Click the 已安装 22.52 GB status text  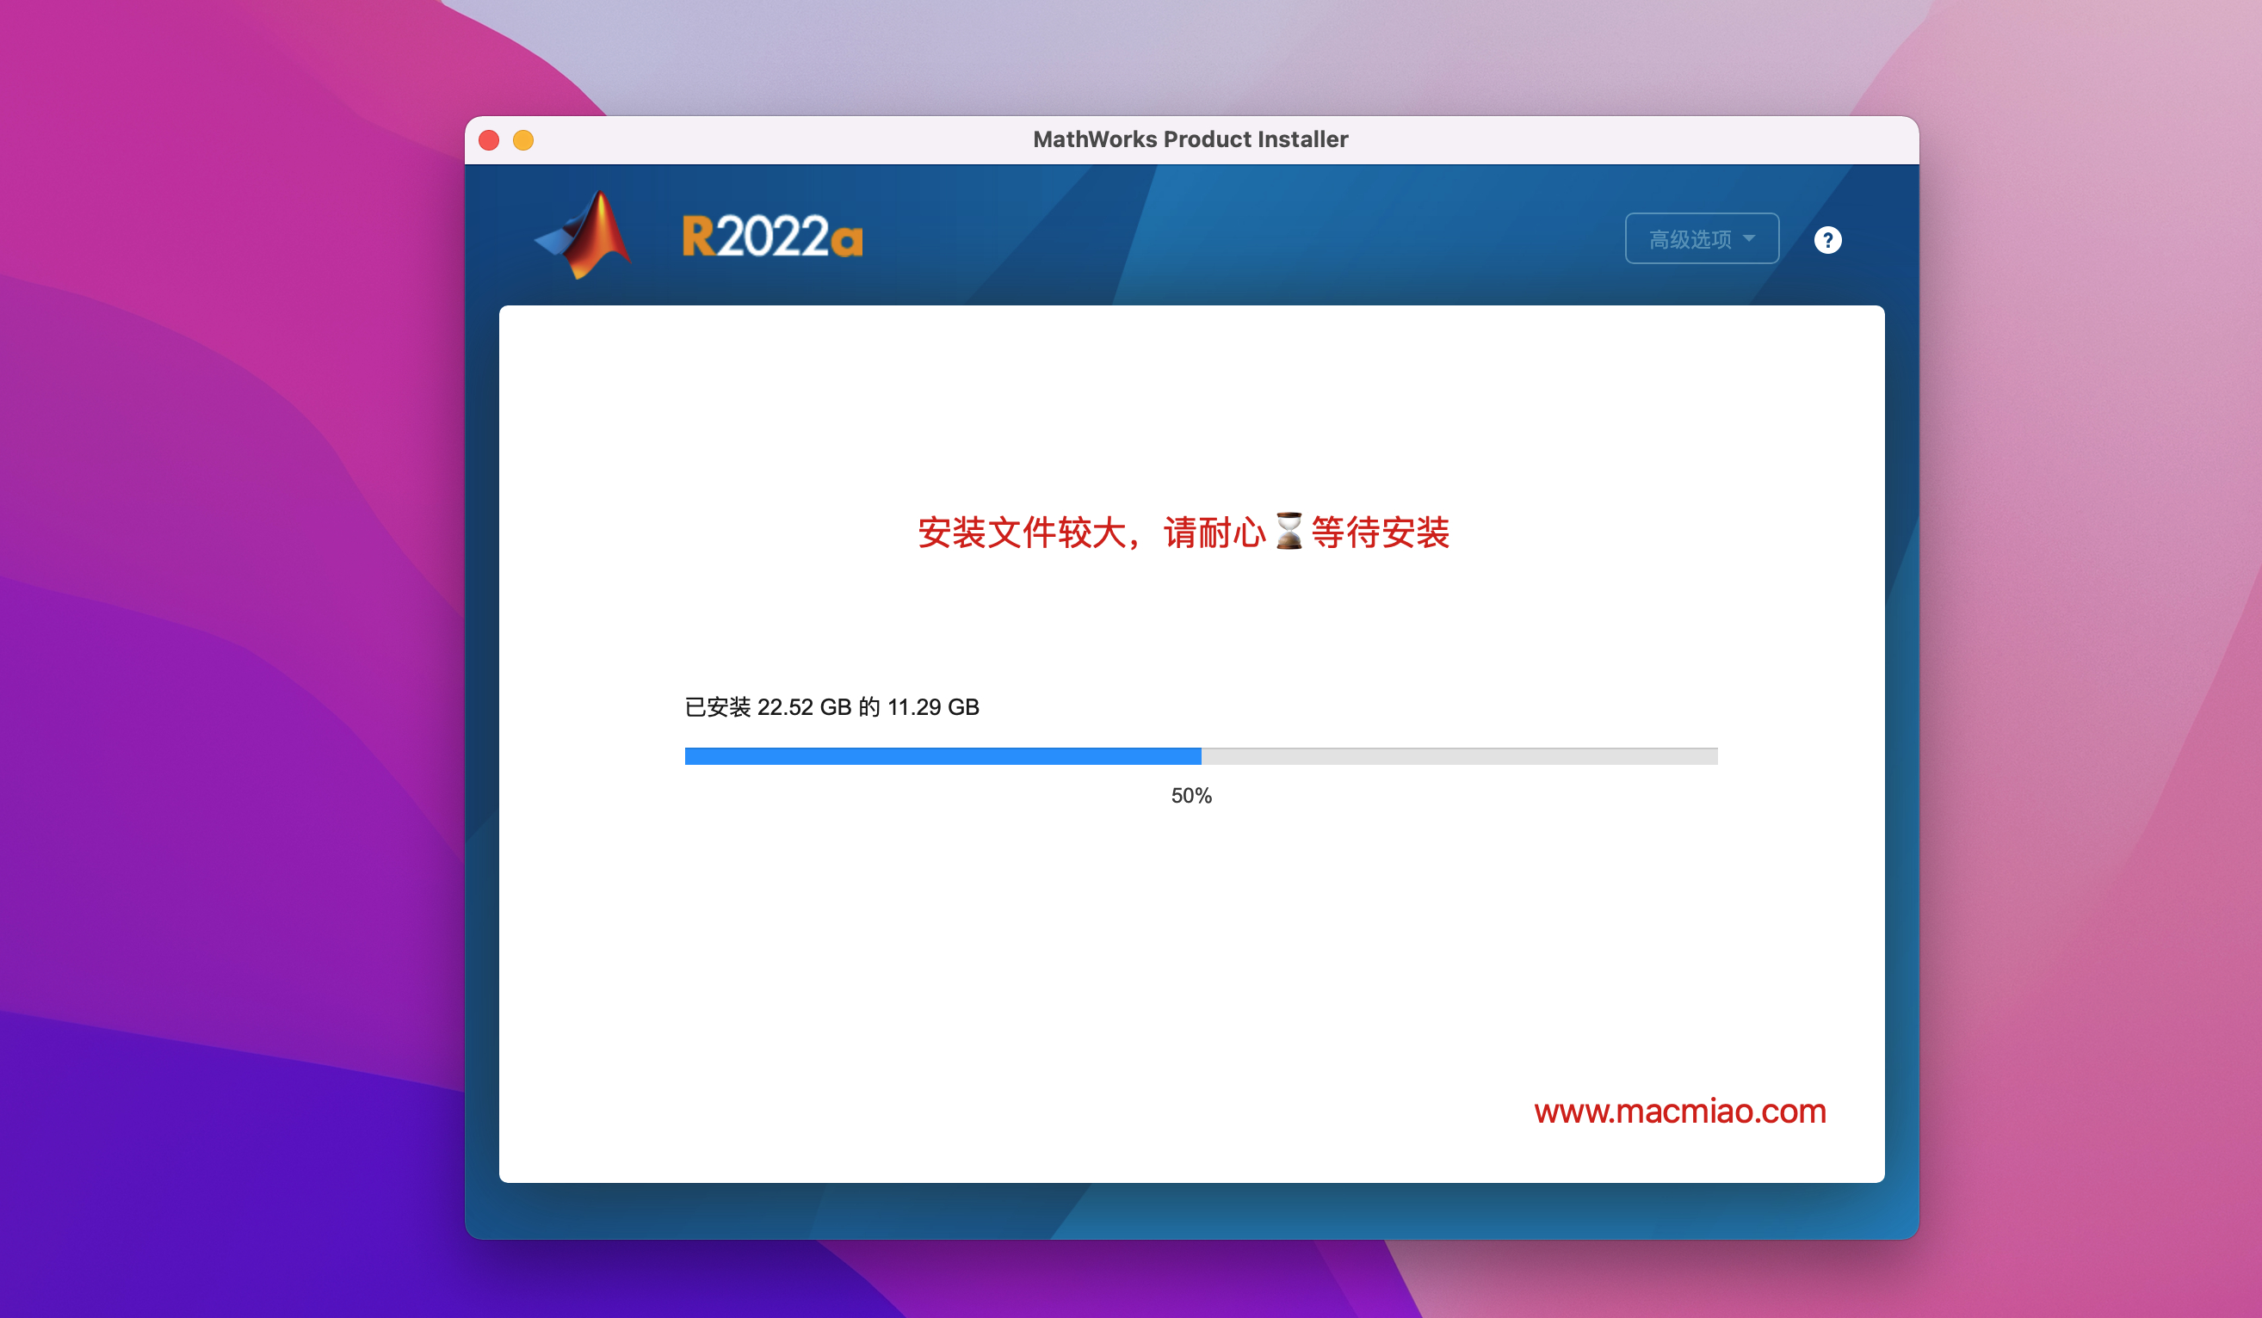[x=768, y=707]
